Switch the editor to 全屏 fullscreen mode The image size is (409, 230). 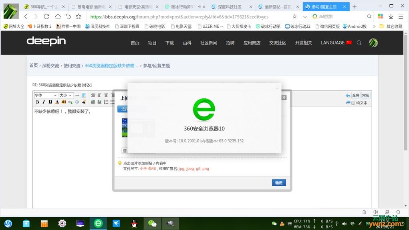pyautogui.click(x=356, y=96)
